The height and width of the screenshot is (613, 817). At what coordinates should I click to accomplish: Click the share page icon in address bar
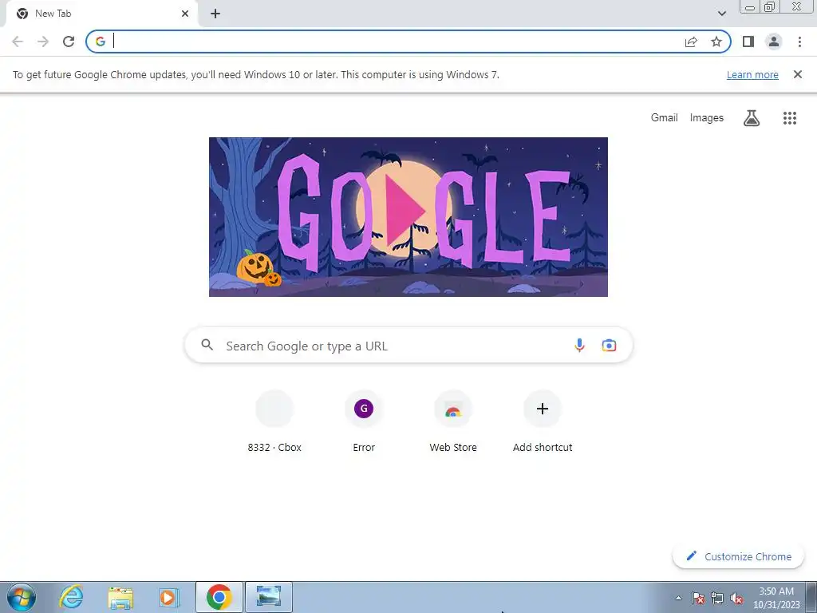tap(691, 42)
